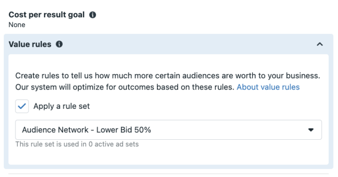The width and height of the screenshot is (338, 177).
Task: Click info icon next to Value rules
Action: pyautogui.click(x=59, y=44)
